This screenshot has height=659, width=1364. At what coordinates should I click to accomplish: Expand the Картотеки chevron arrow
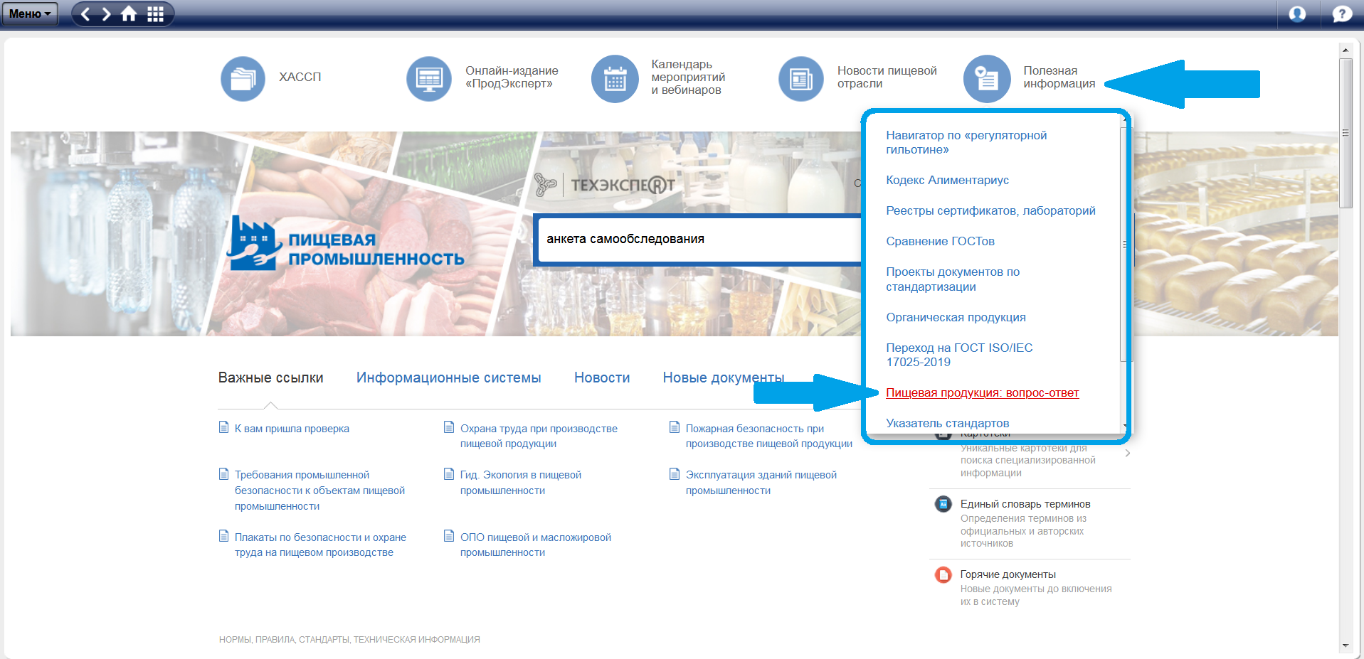tap(1128, 453)
